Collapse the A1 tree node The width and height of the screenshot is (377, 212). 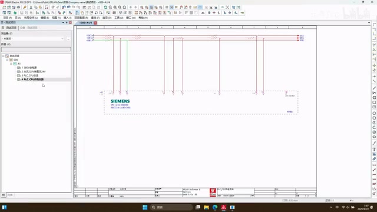(x=11, y=64)
